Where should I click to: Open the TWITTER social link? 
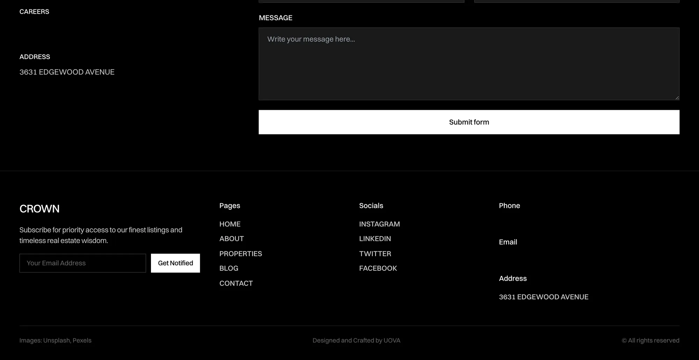pos(375,254)
